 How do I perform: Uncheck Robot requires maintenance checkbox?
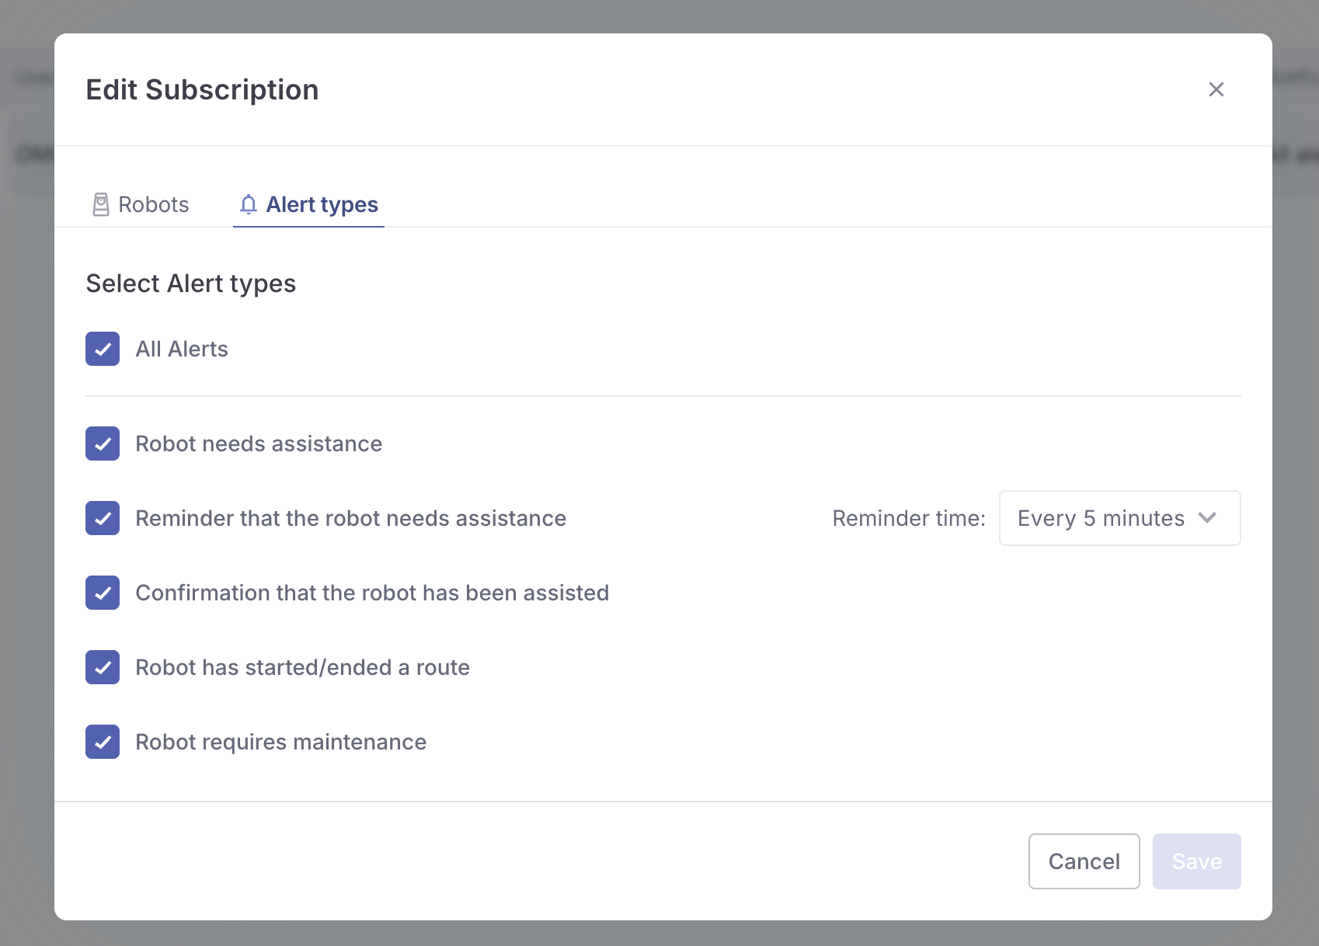click(x=103, y=742)
